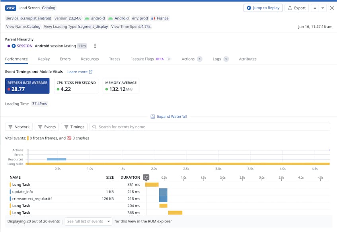Open the Resources tab
The width and height of the screenshot is (337, 232).
[90, 59]
